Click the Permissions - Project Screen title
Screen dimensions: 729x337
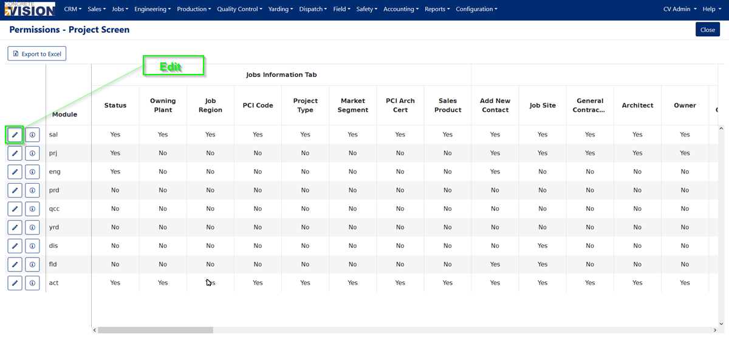pyautogui.click(x=69, y=30)
